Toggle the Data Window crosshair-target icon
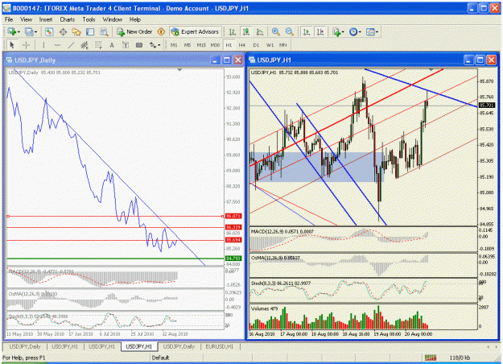Screen dimensions: 503x364 click(63, 31)
